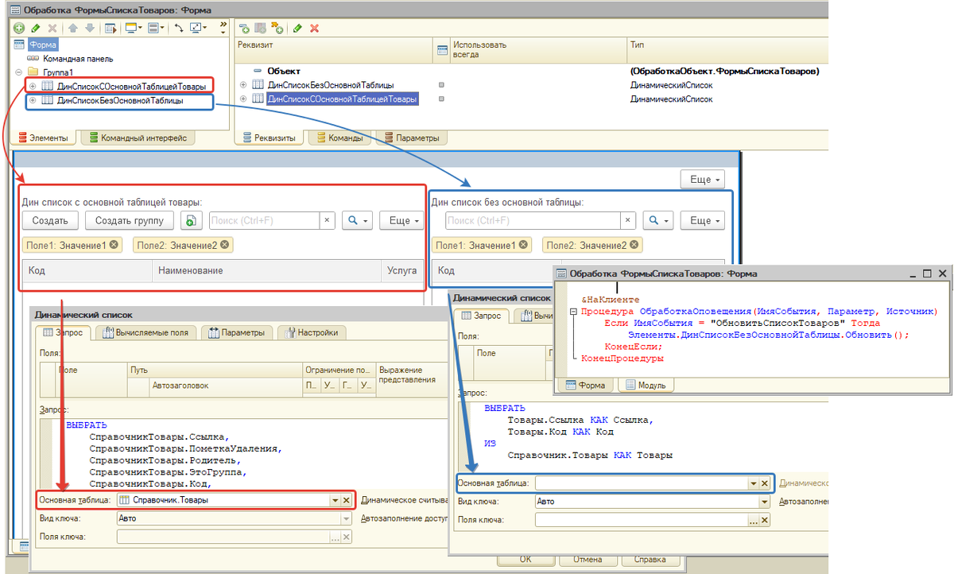The height and width of the screenshot is (574, 954).
Task: Switch to the Форма tab in code window
Action: coord(585,385)
